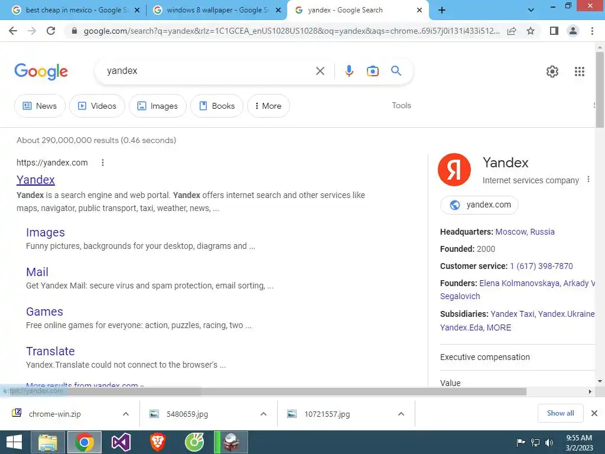Open the Yandex Mail sitelink
The height and width of the screenshot is (454, 605).
point(37,272)
